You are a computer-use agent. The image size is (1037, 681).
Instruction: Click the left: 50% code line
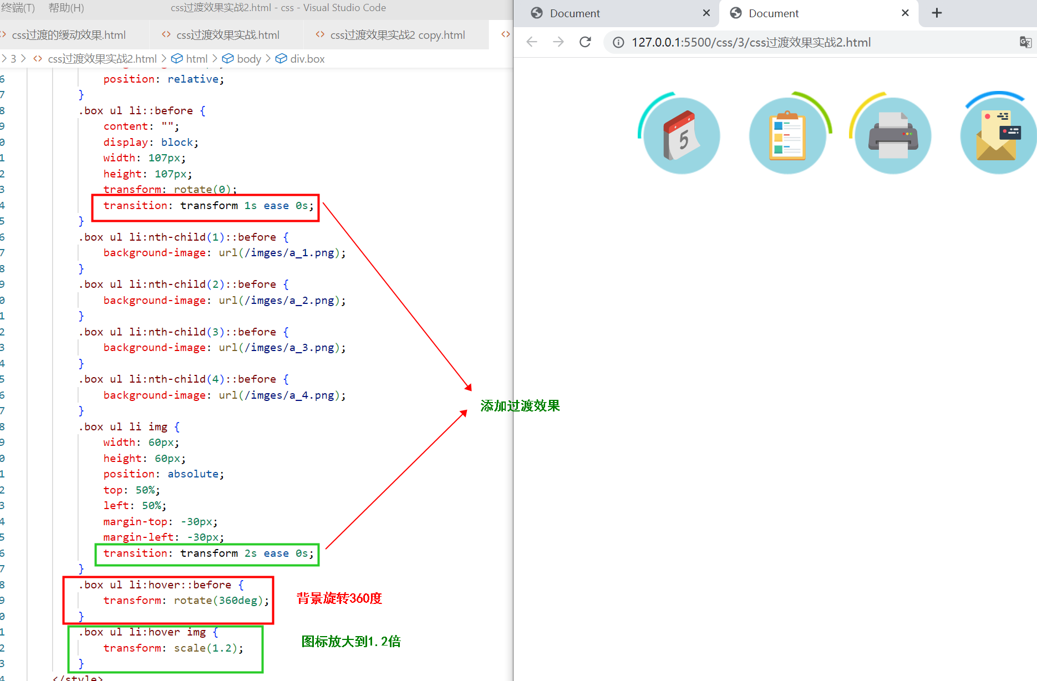point(135,506)
